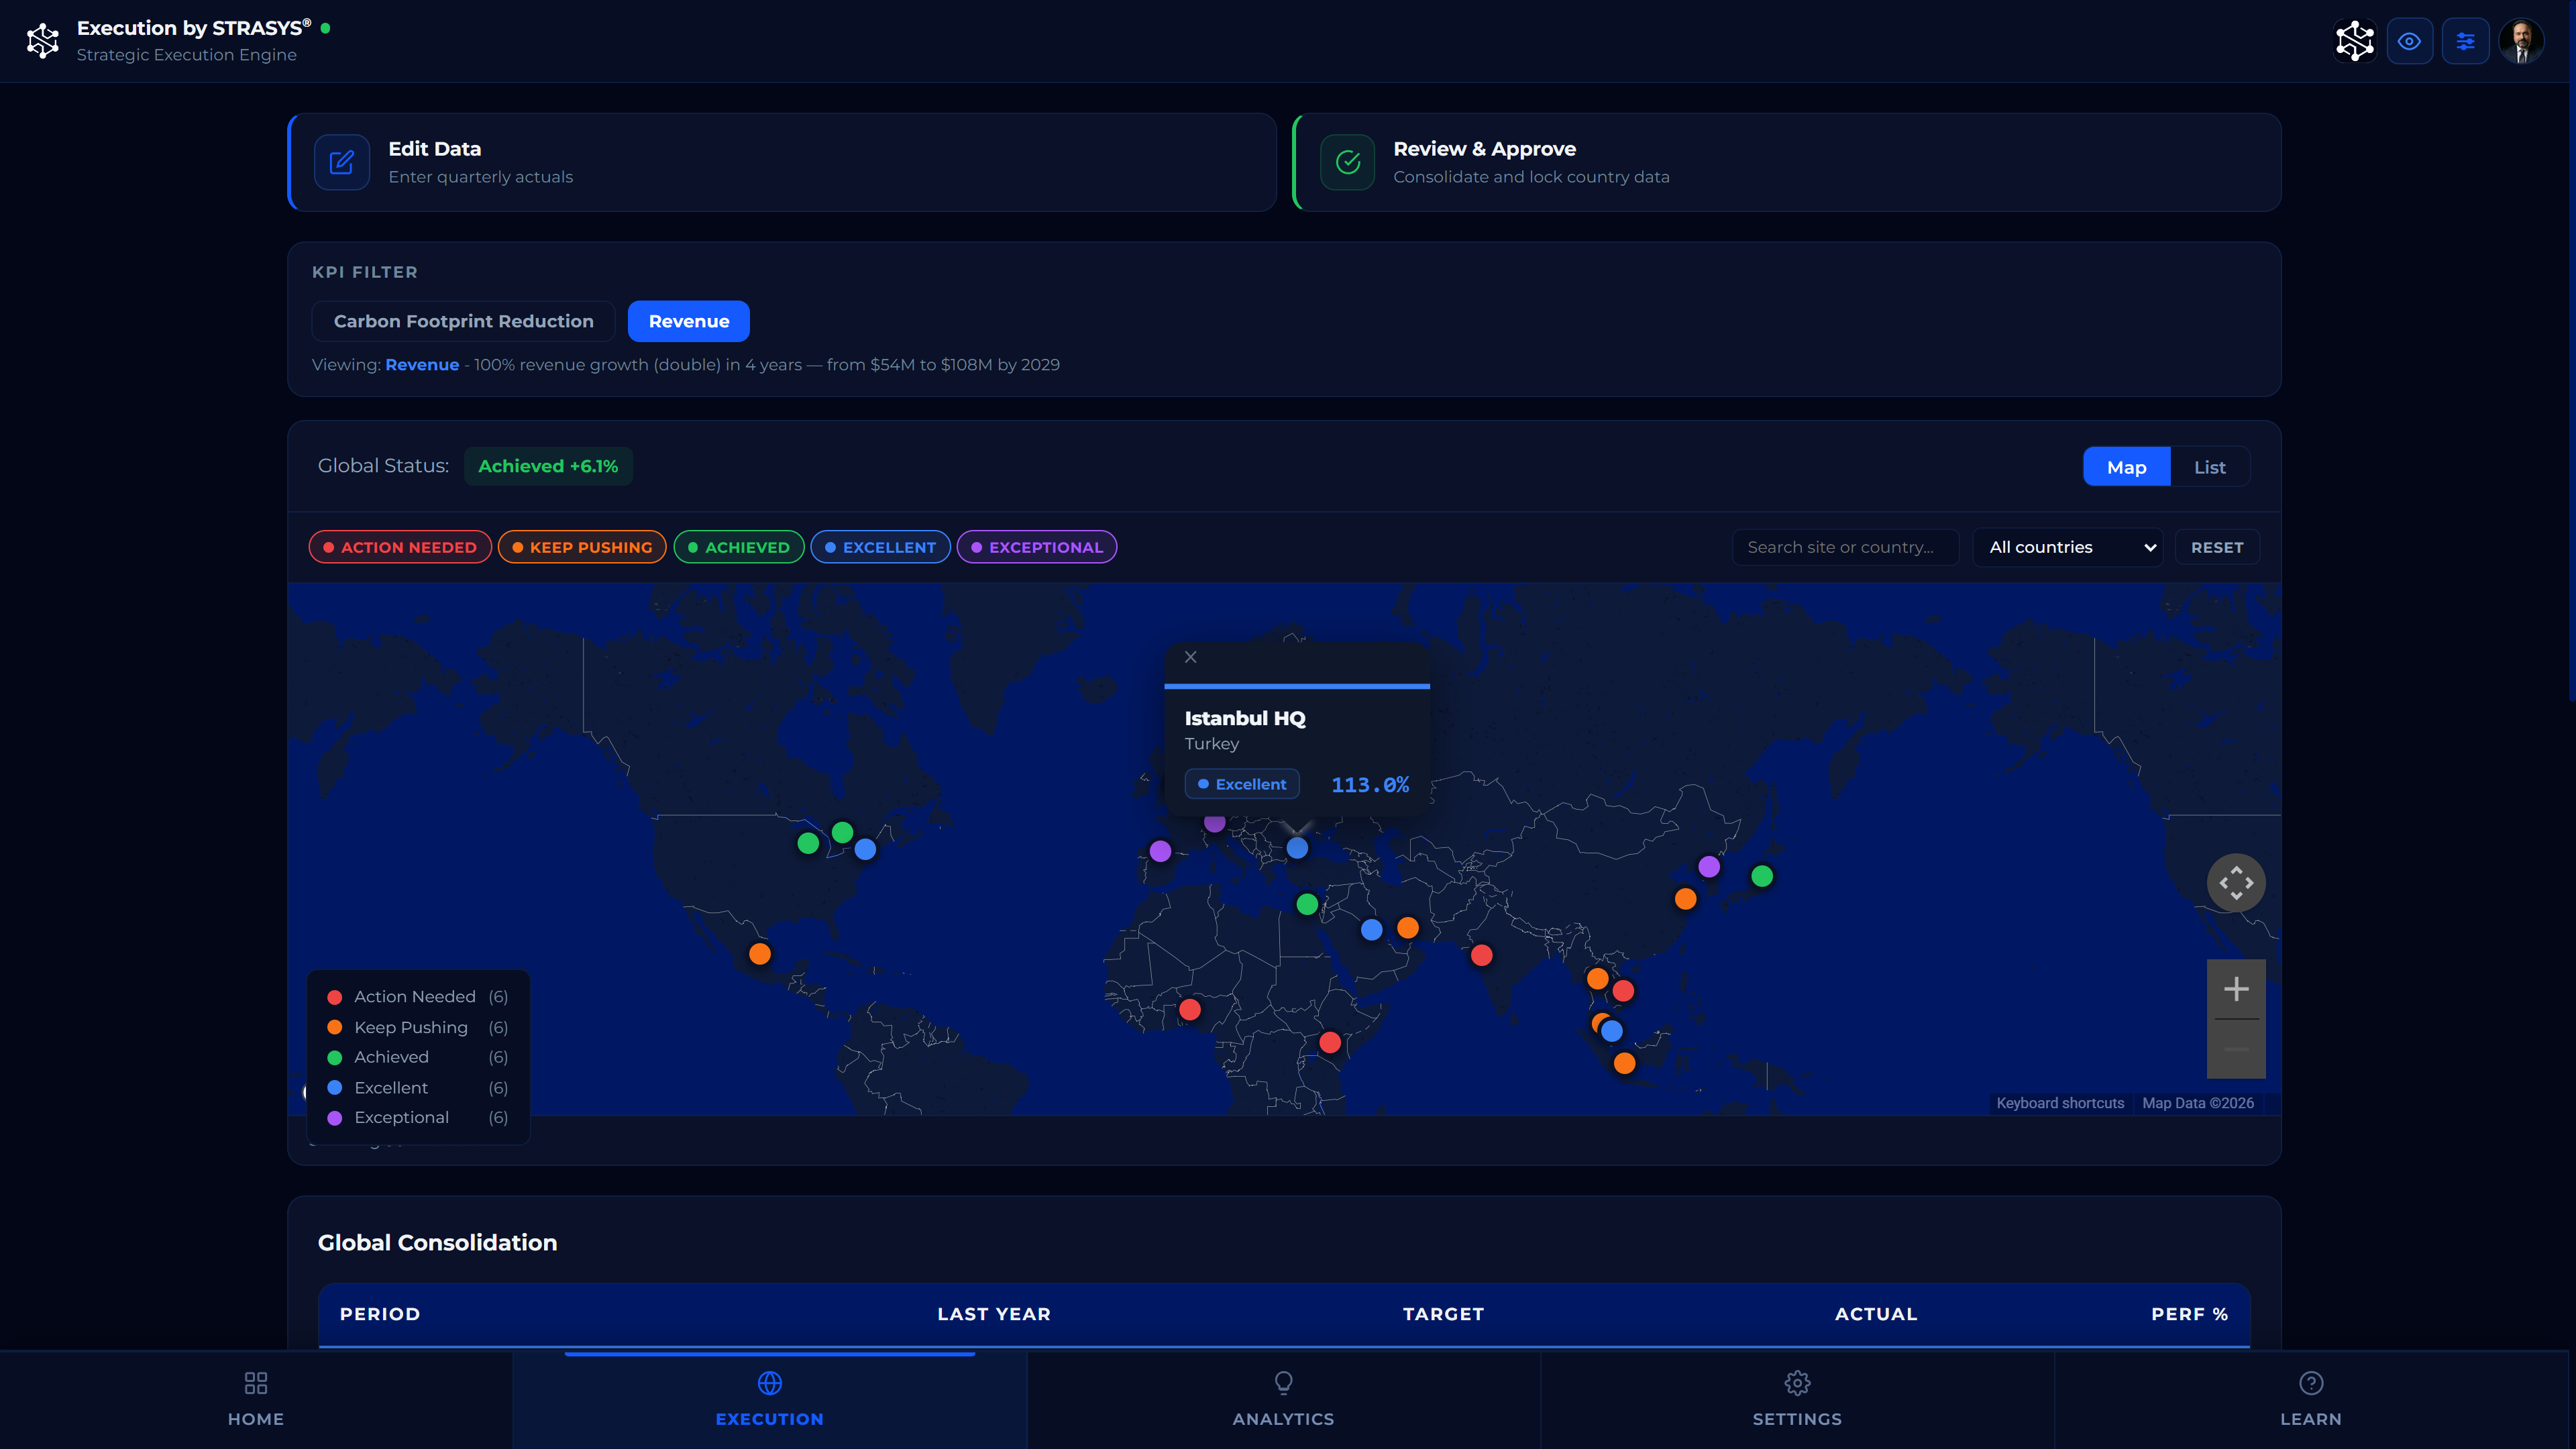The width and height of the screenshot is (2576, 1449).
Task: Click the PERF % column header
Action: pyautogui.click(x=2189, y=1314)
